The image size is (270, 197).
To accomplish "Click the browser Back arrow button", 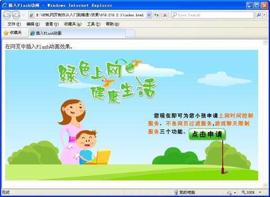I will pos(7,15).
